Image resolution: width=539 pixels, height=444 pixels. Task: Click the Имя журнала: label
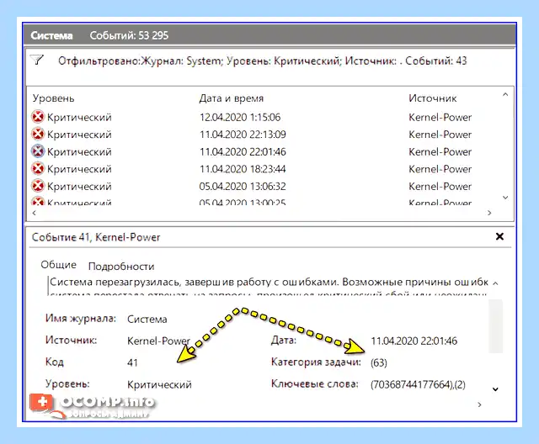81,319
